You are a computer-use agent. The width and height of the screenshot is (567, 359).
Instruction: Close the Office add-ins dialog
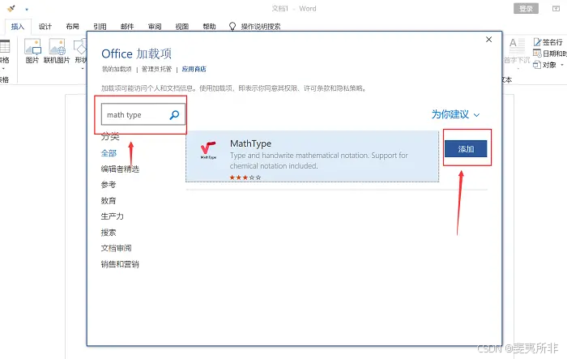(489, 40)
